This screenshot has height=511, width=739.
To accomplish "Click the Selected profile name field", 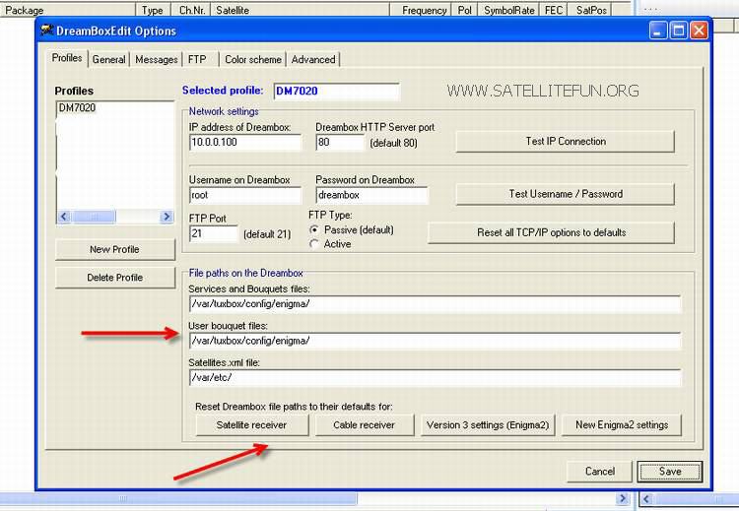I will (336, 91).
